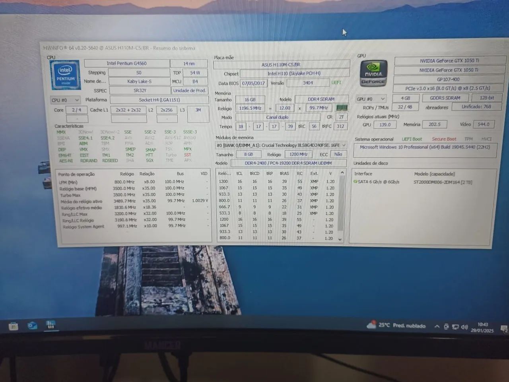Viewport: 509px width, 382px height.
Task: Click the weather cloud icon showing 25°C
Action: point(371,325)
